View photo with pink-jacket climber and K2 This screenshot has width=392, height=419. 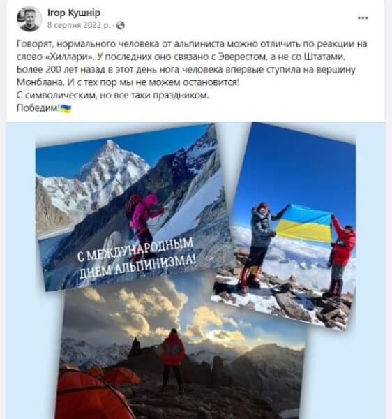[x=132, y=207]
